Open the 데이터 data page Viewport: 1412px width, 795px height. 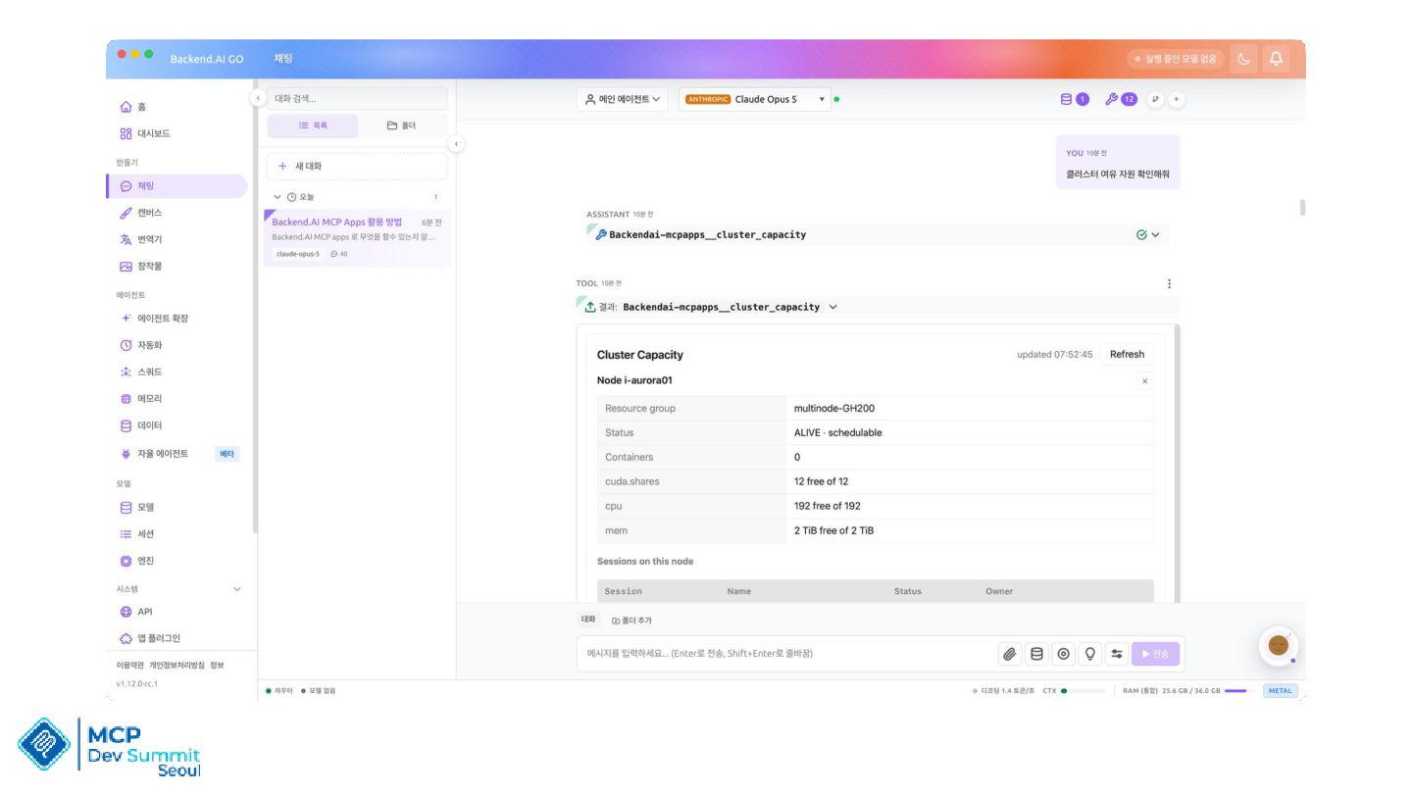[176, 425]
